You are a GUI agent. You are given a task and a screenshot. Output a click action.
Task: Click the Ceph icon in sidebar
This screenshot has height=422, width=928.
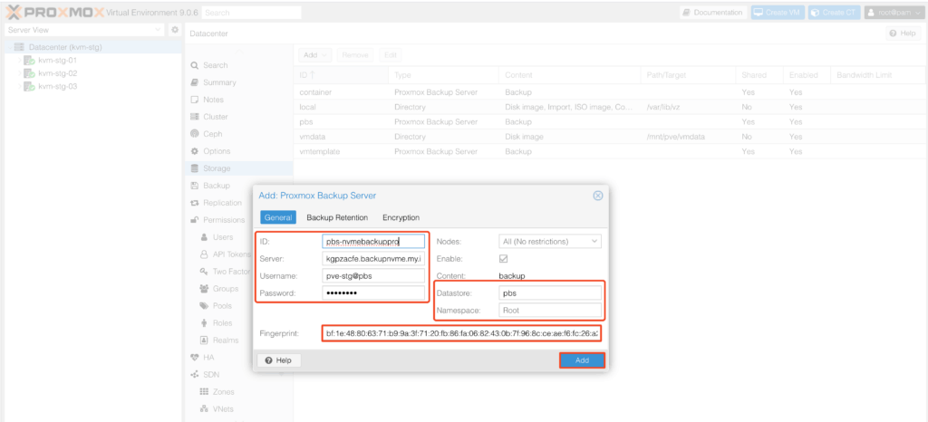coord(194,134)
